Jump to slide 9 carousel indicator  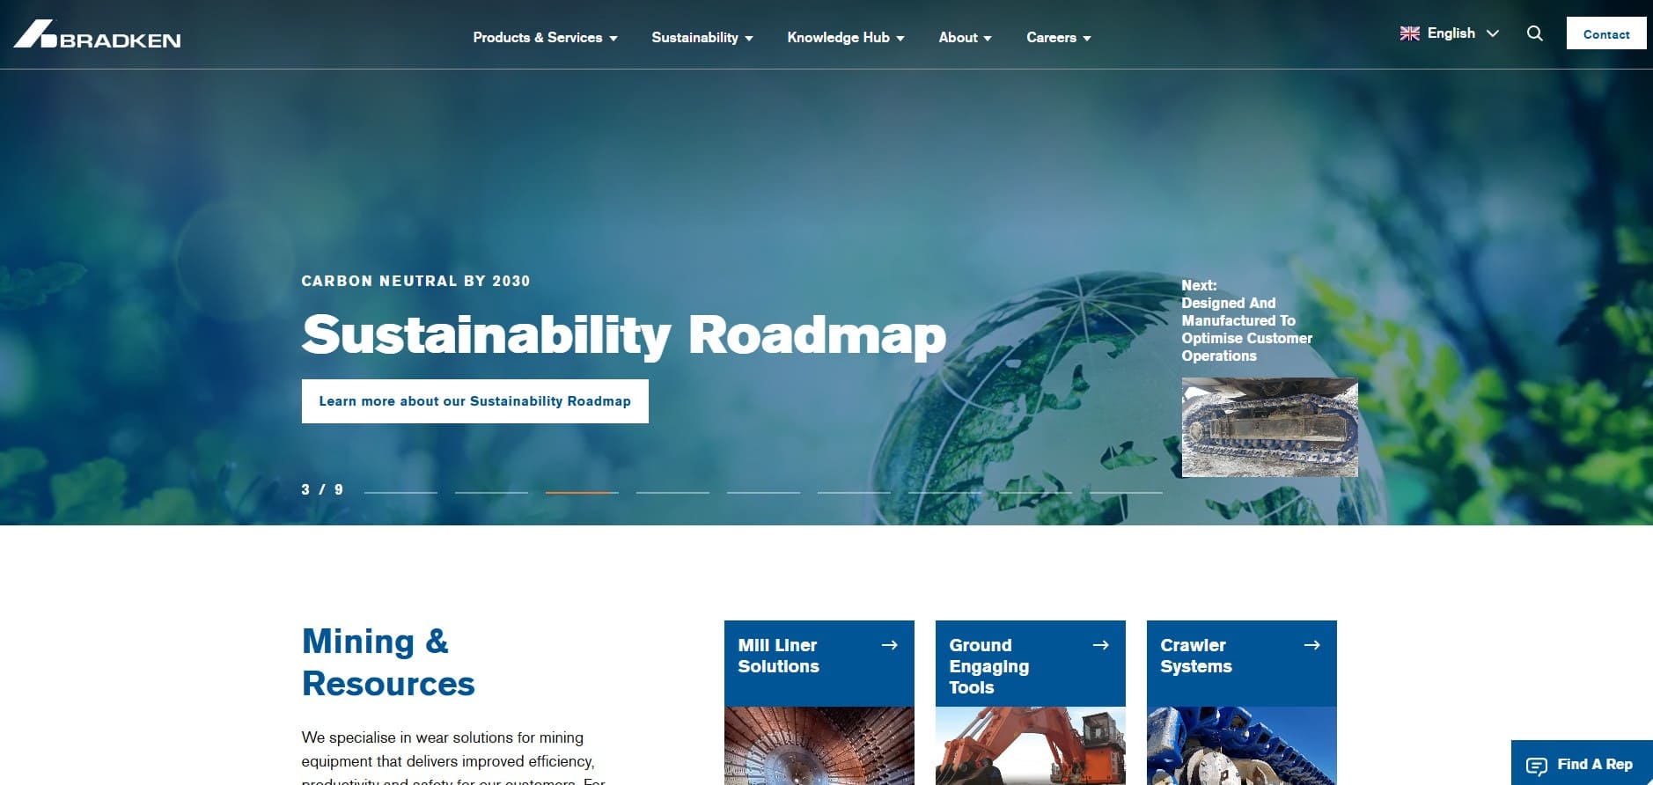pyautogui.click(x=1126, y=492)
